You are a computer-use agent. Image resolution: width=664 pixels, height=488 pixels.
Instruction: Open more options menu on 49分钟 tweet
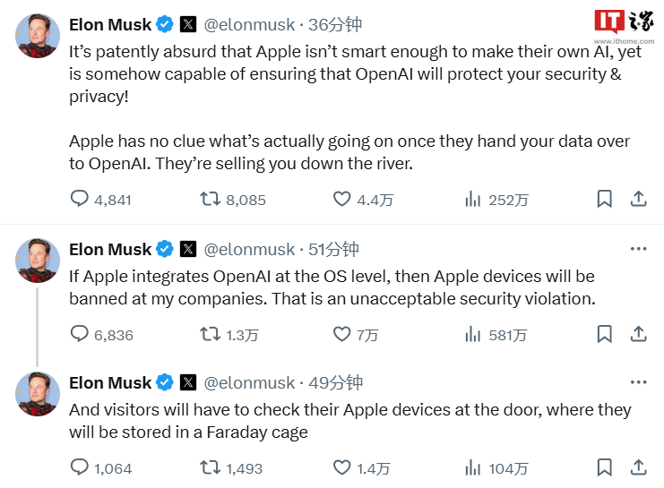click(x=638, y=382)
